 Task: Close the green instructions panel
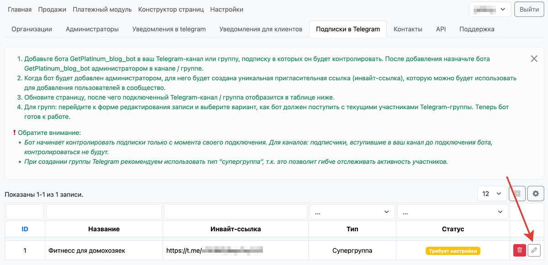point(534,58)
